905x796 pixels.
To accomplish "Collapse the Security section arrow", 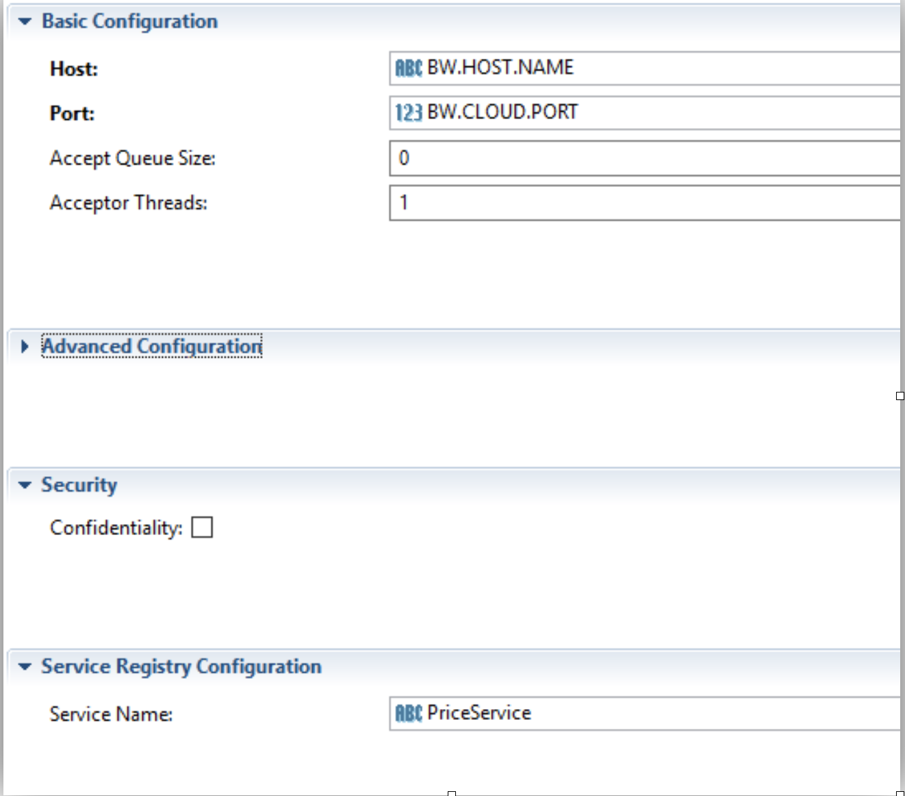I will pos(25,485).
